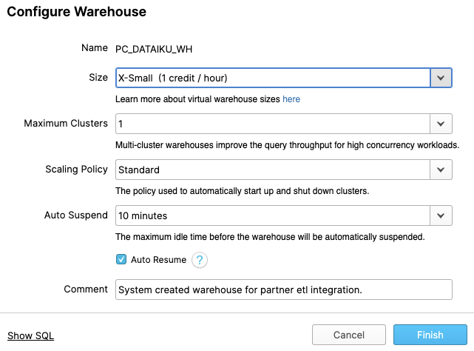This screenshot has height=351, width=474.
Task: Click the Show SQL link
Action: (30, 335)
